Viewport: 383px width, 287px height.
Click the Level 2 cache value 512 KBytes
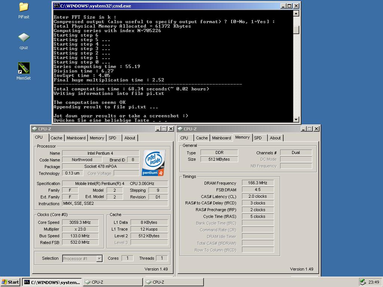coord(149,236)
